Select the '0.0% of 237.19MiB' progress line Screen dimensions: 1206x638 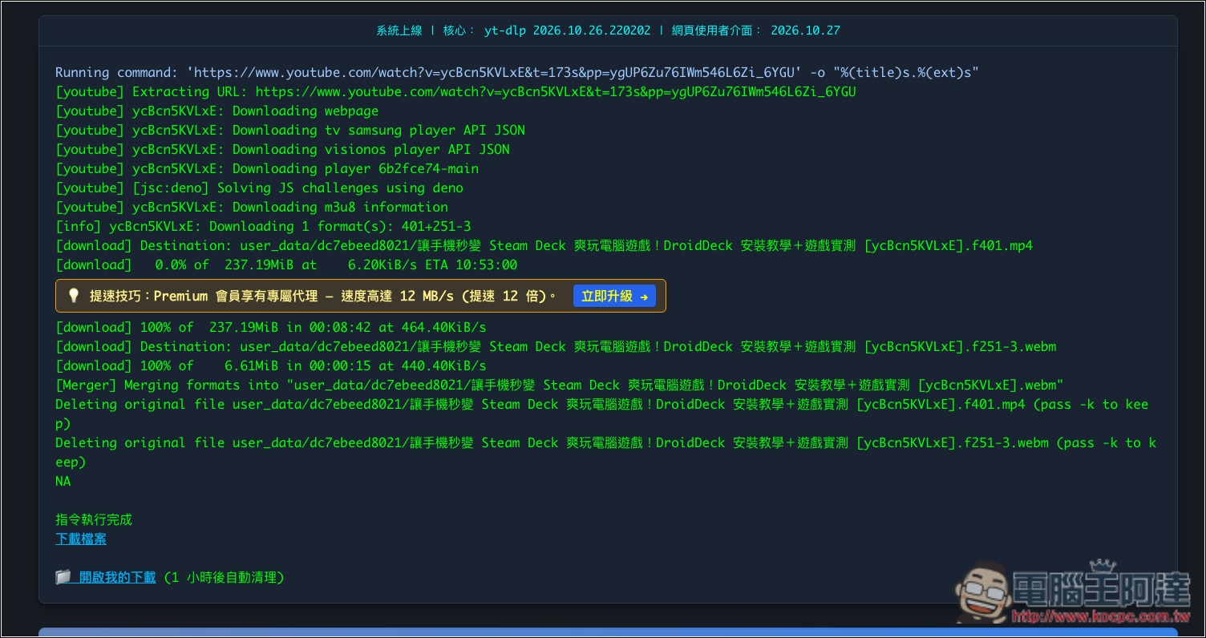[286, 264]
